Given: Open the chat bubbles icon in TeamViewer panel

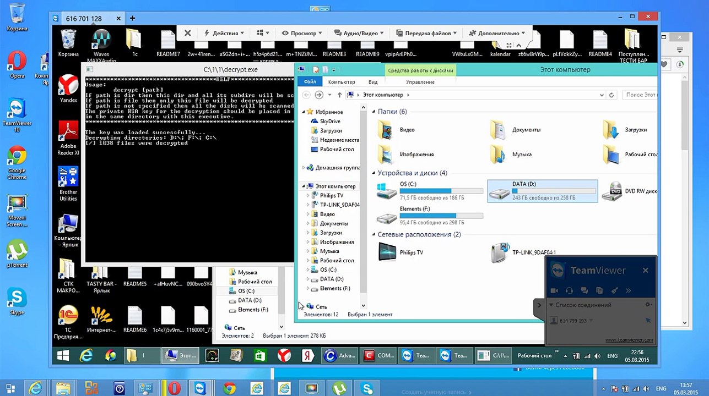Looking at the screenshot, I should coord(584,290).
